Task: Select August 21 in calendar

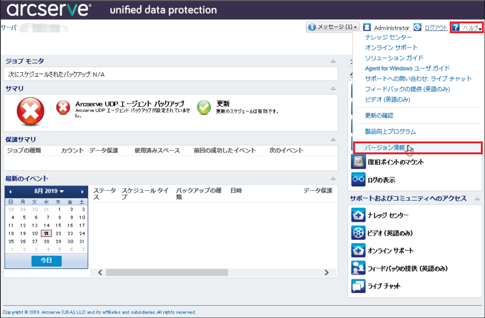Action: (x=46, y=234)
